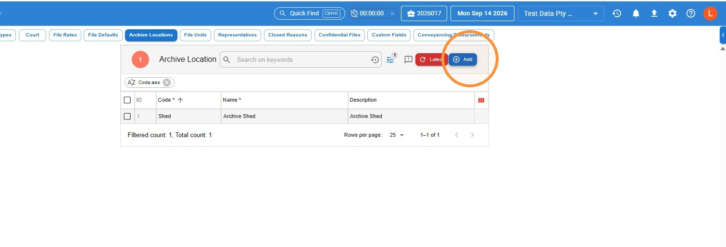Remove the Code:asc sort chip

pyautogui.click(x=167, y=82)
